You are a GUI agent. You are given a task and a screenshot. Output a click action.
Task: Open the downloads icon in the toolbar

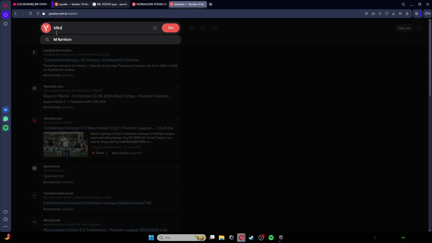[394, 13]
